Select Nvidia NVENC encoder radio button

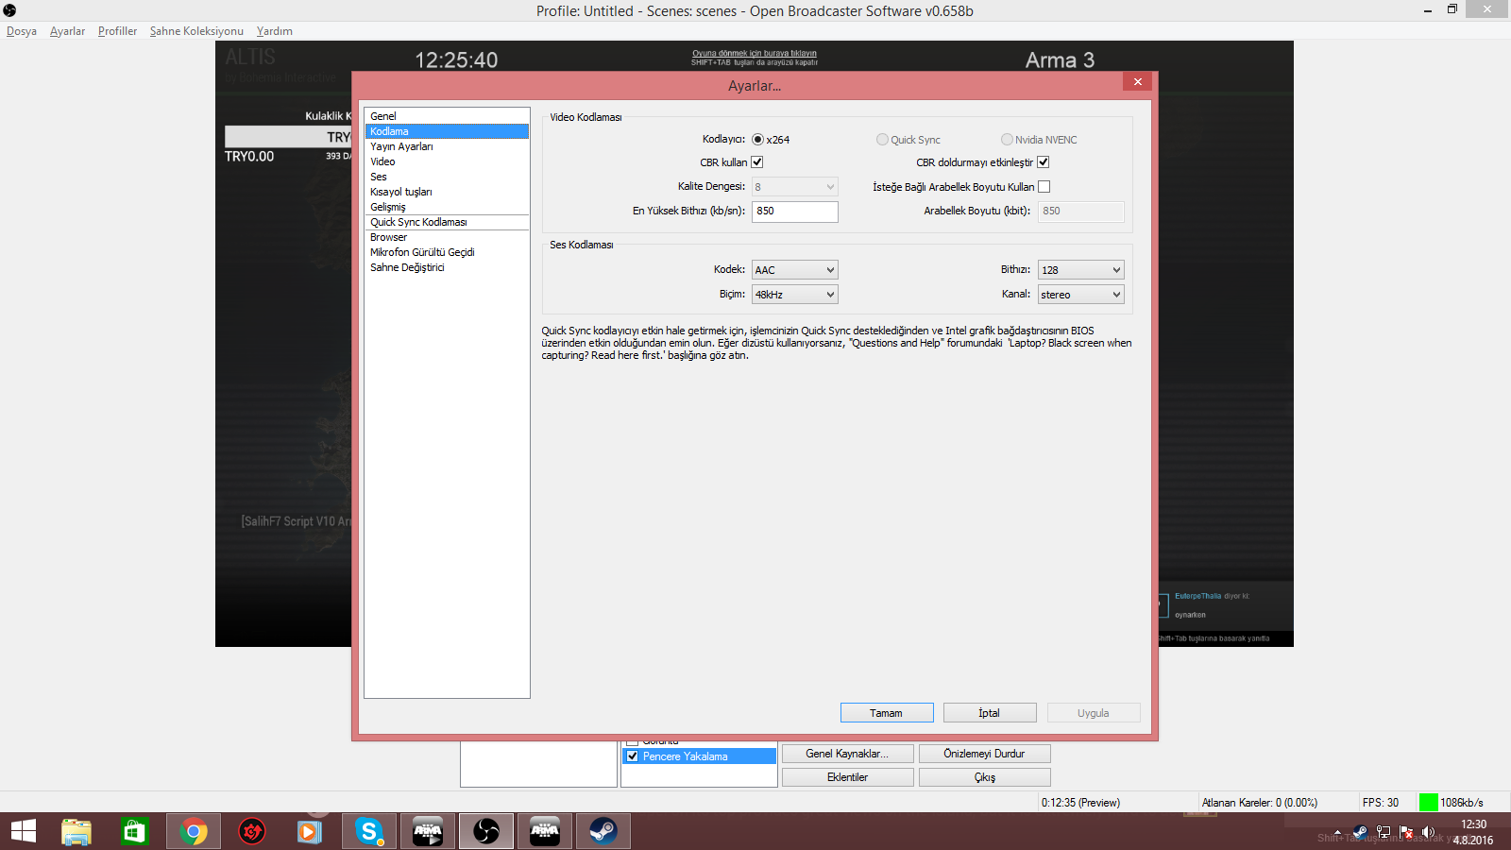pos(1007,140)
